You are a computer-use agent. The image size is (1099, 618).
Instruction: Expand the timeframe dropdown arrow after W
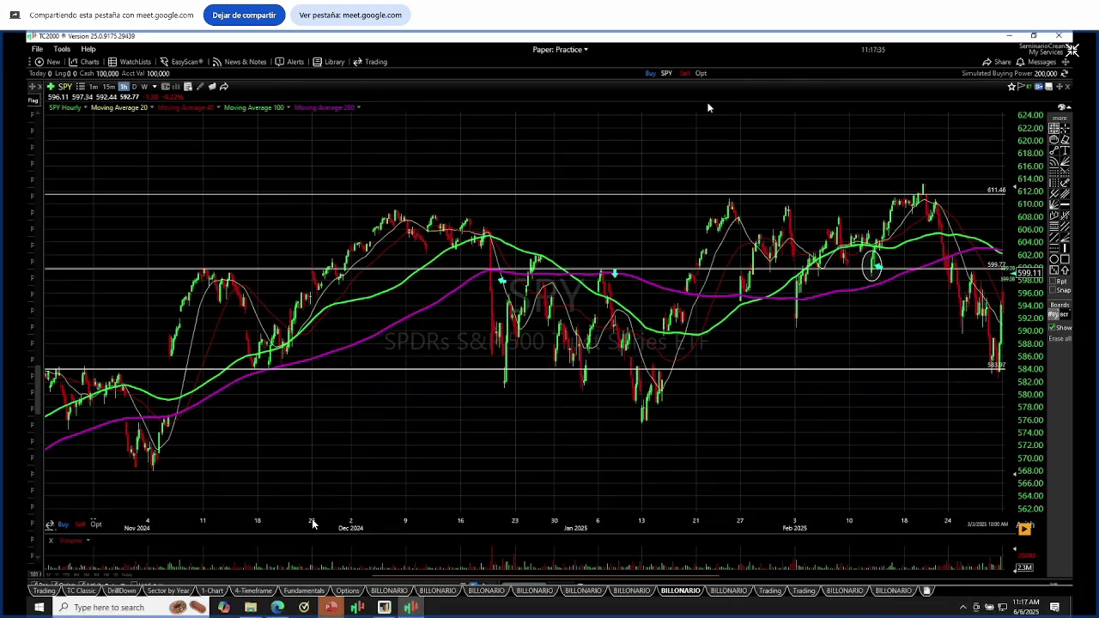[x=155, y=87]
